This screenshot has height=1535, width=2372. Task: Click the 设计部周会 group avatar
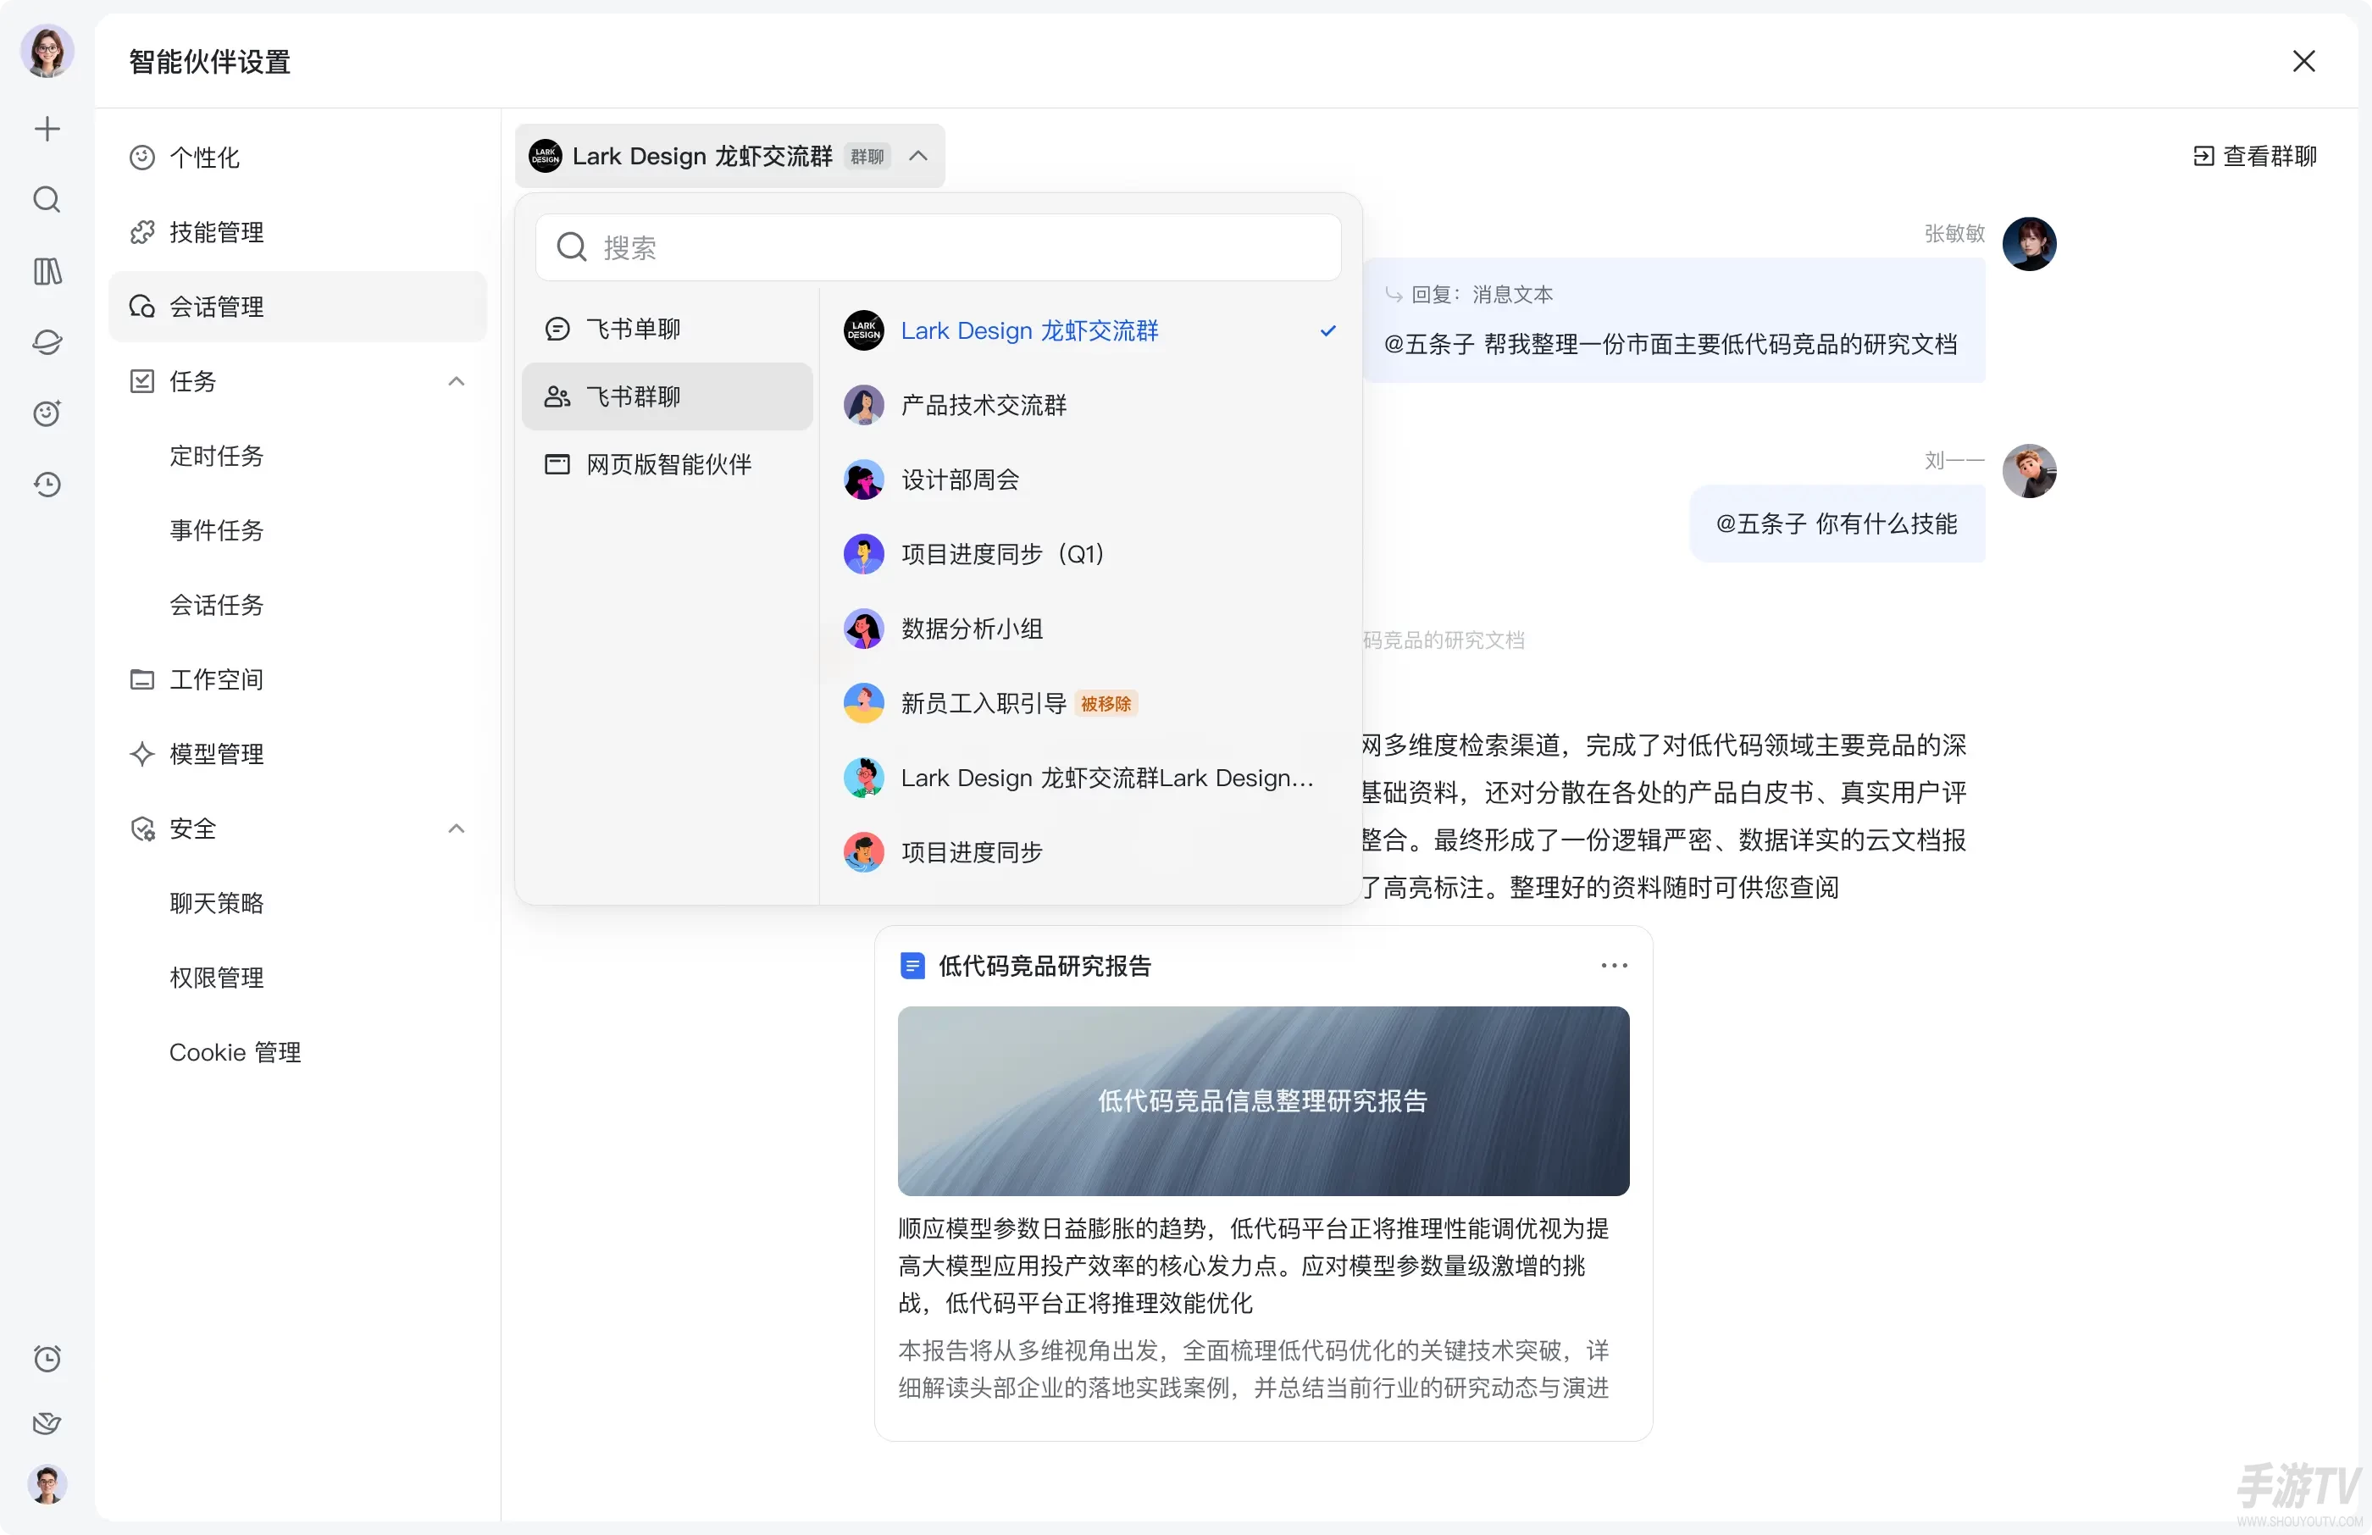(x=863, y=479)
